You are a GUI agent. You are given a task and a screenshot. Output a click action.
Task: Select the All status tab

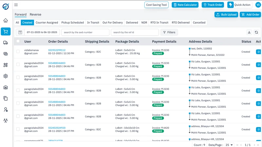pos(17,23)
